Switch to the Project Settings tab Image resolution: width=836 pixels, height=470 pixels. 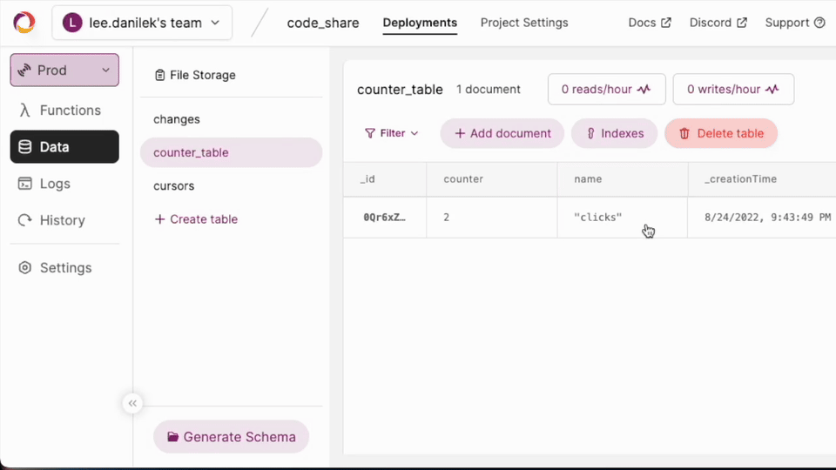pyautogui.click(x=524, y=23)
